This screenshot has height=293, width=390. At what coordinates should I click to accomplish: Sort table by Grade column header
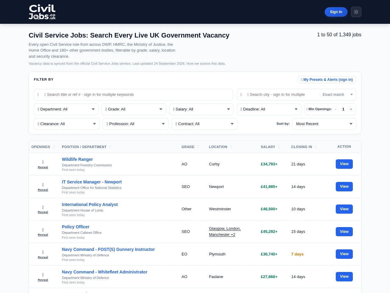tap(190, 147)
